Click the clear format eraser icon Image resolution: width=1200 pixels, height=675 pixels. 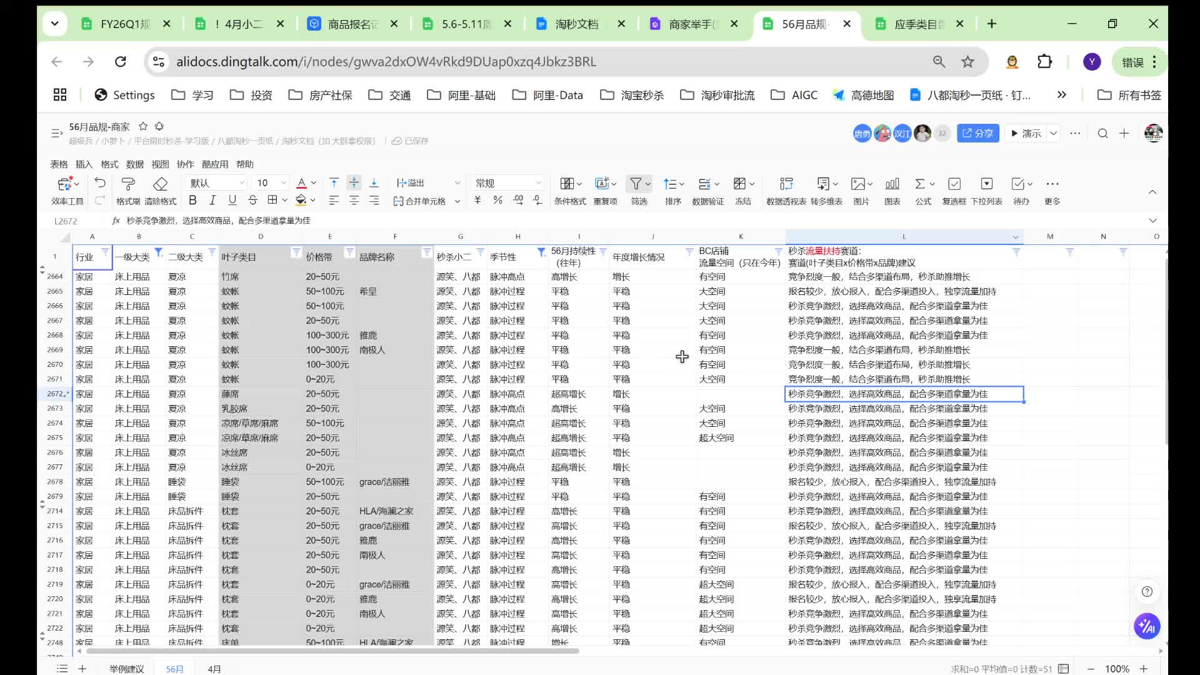pos(161,184)
